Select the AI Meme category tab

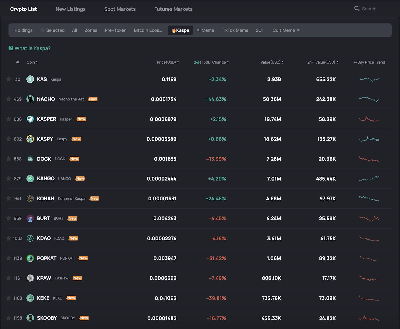click(205, 30)
